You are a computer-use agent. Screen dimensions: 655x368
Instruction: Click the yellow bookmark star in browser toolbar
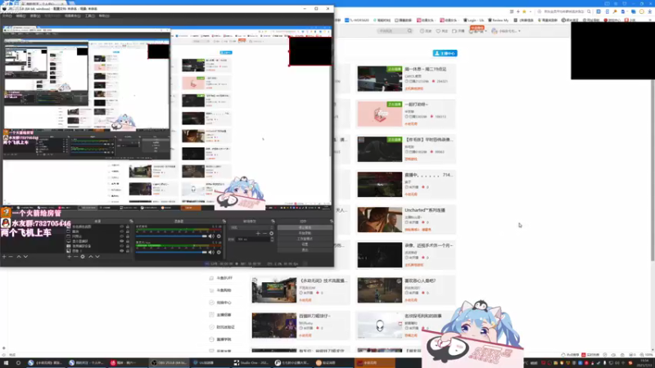524,11
